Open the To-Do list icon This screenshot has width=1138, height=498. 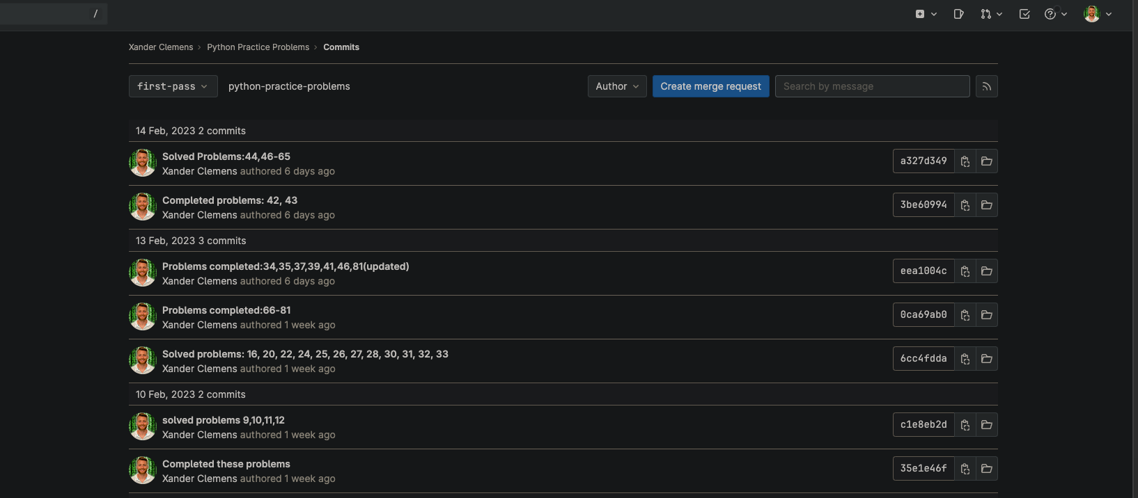pyautogui.click(x=1024, y=14)
